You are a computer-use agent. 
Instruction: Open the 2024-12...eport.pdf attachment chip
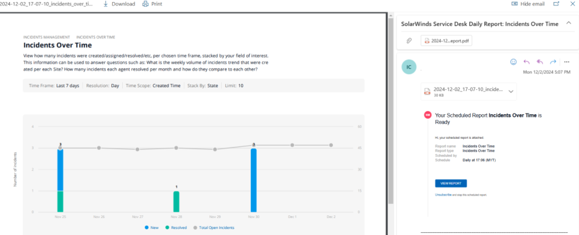446,41
